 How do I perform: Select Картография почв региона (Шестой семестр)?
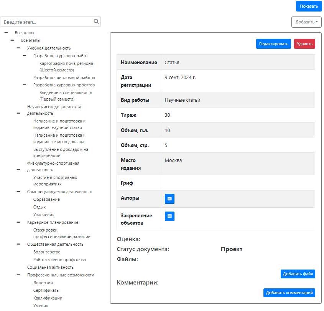click(x=66, y=67)
